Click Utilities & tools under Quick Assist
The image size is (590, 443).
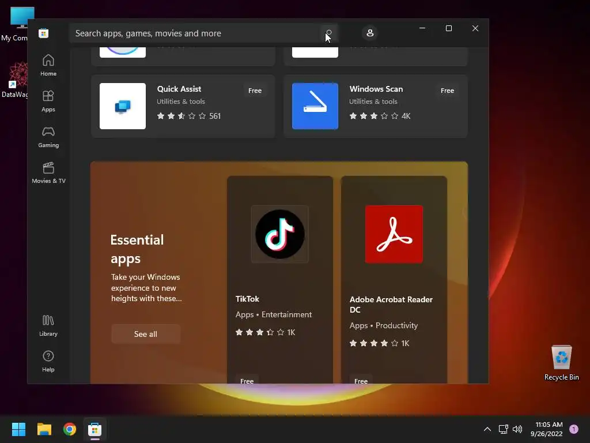tap(181, 102)
